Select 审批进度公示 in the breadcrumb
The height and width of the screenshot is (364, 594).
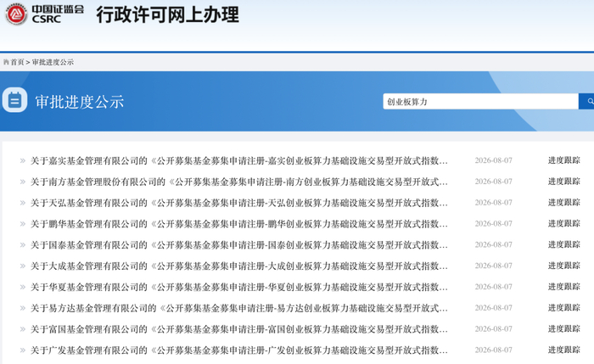pos(53,62)
